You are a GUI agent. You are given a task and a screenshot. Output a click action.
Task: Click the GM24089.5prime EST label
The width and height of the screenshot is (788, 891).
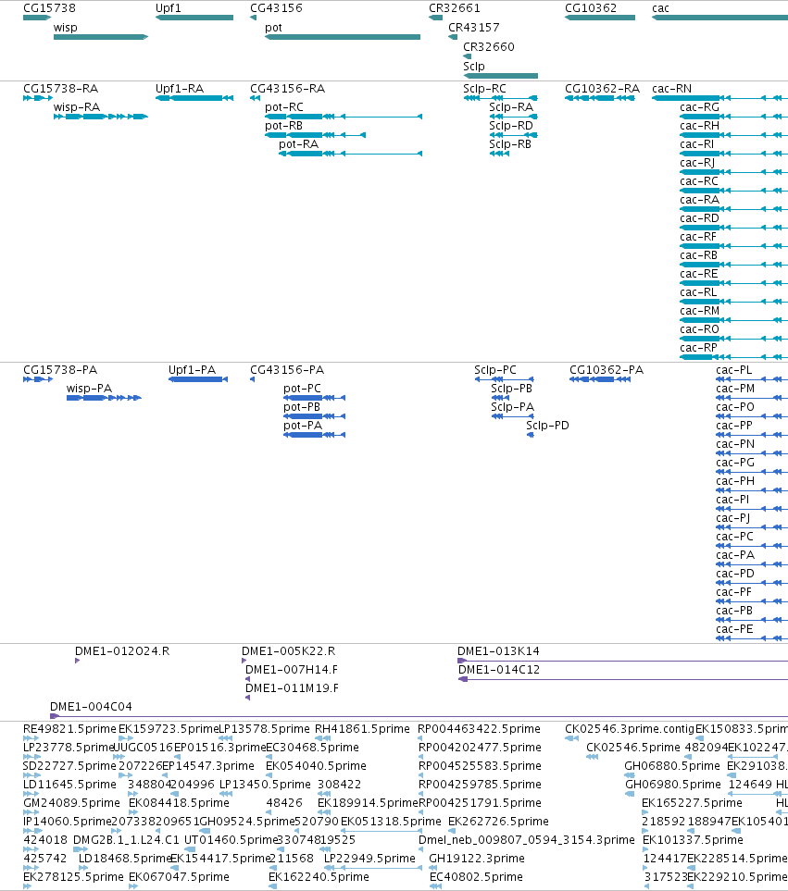[x=71, y=803]
